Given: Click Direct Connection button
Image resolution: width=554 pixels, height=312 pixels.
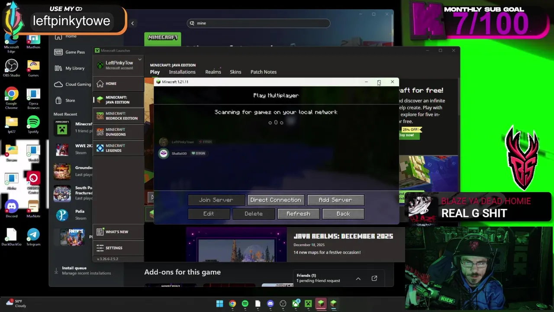Looking at the screenshot, I should click(x=276, y=200).
